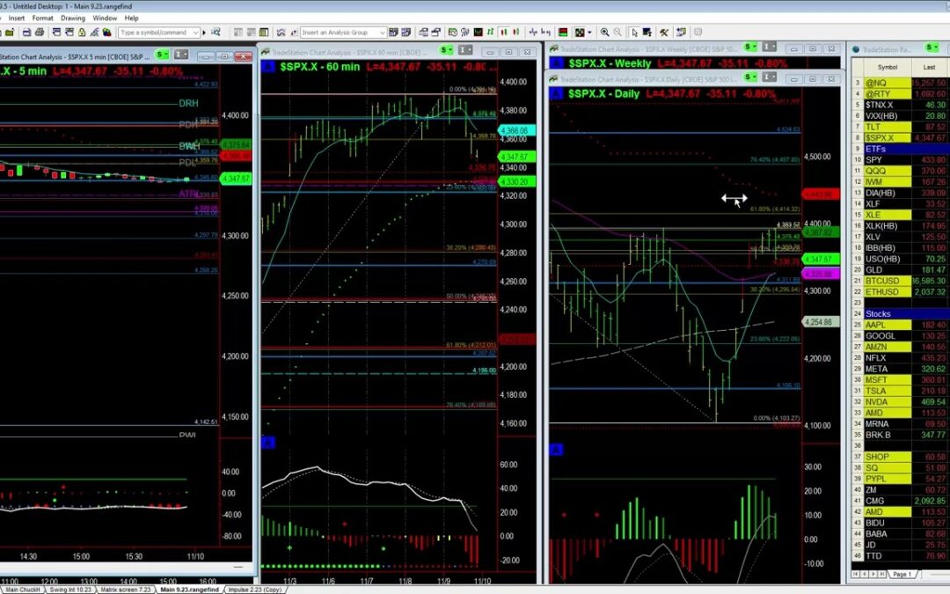Click pointer-with-window icon beside arrow tool
The height and width of the screenshot is (594, 950).
tap(647, 33)
